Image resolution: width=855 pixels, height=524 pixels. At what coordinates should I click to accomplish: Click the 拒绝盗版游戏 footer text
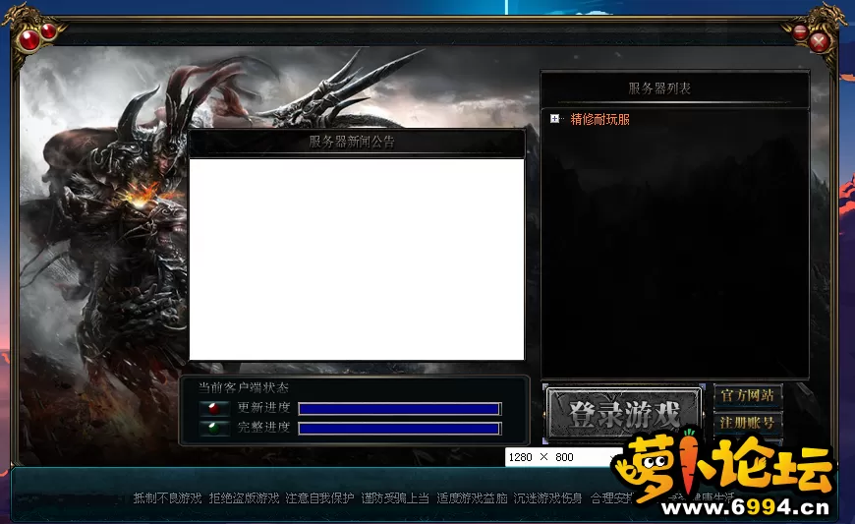tap(244, 497)
